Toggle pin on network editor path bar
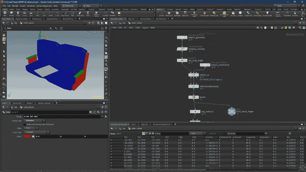This screenshot has width=306, height=172. pyautogui.click(x=300, y=23)
